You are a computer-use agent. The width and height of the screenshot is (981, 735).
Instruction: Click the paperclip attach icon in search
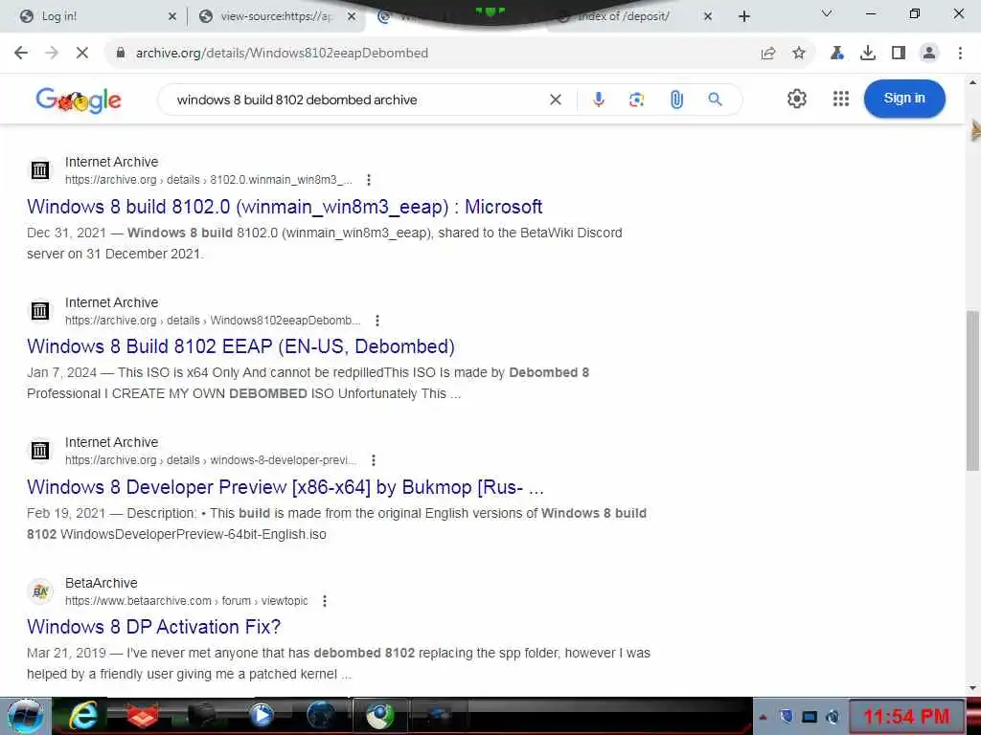pyautogui.click(x=676, y=100)
